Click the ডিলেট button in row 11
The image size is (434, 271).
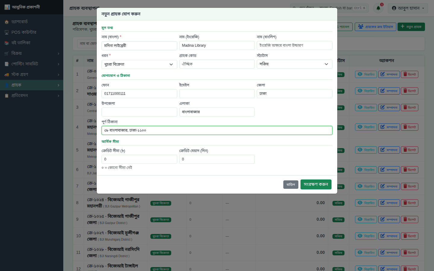click(410, 253)
